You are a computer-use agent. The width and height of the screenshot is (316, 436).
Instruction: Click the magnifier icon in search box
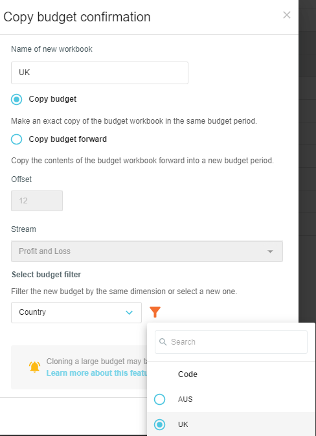pyautogui.click(x=163, y=341)
